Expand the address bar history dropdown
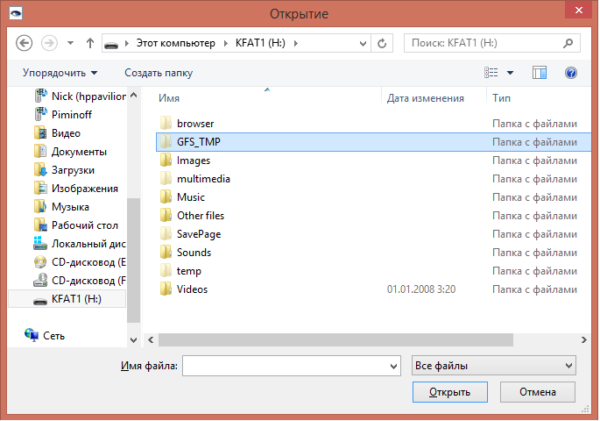Screen dimensions: 600x421 coord(361,42)
